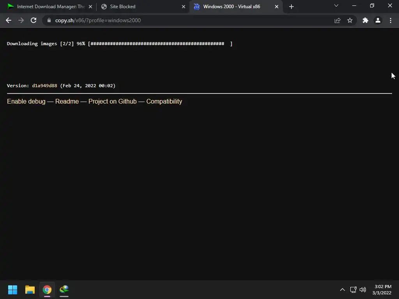The width and height of the screenshot is (399, 299).
Task: Click the download progress bar
Action: click(x=160, y=44)
